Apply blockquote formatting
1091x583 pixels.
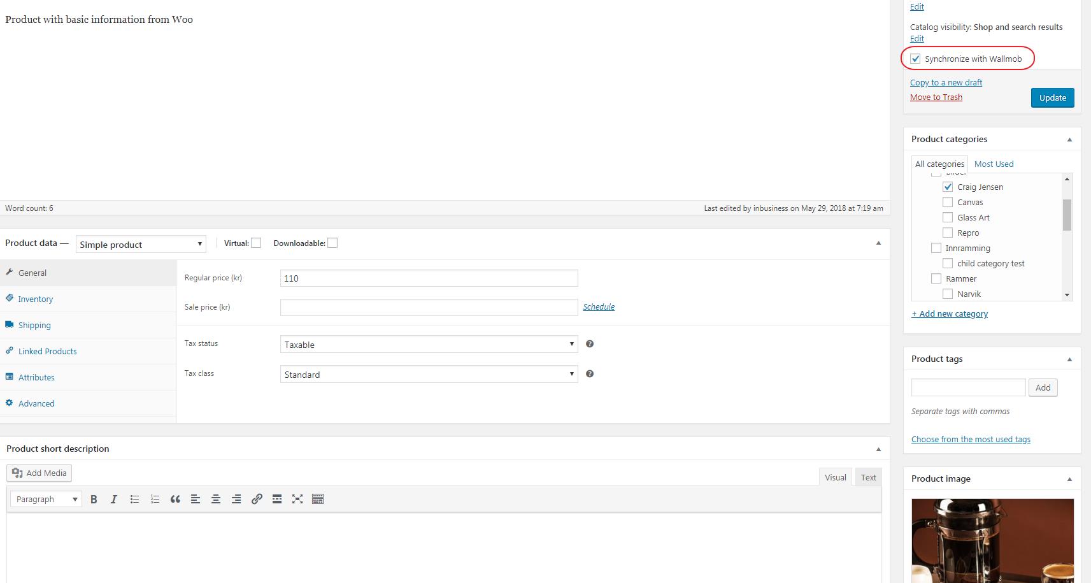pos(175,500)
